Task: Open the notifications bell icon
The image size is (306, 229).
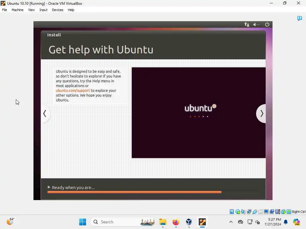Action: [286, 222]
